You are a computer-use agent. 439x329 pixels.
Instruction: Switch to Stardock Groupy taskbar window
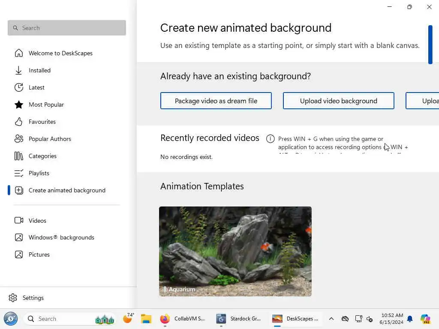click(239, 319)
